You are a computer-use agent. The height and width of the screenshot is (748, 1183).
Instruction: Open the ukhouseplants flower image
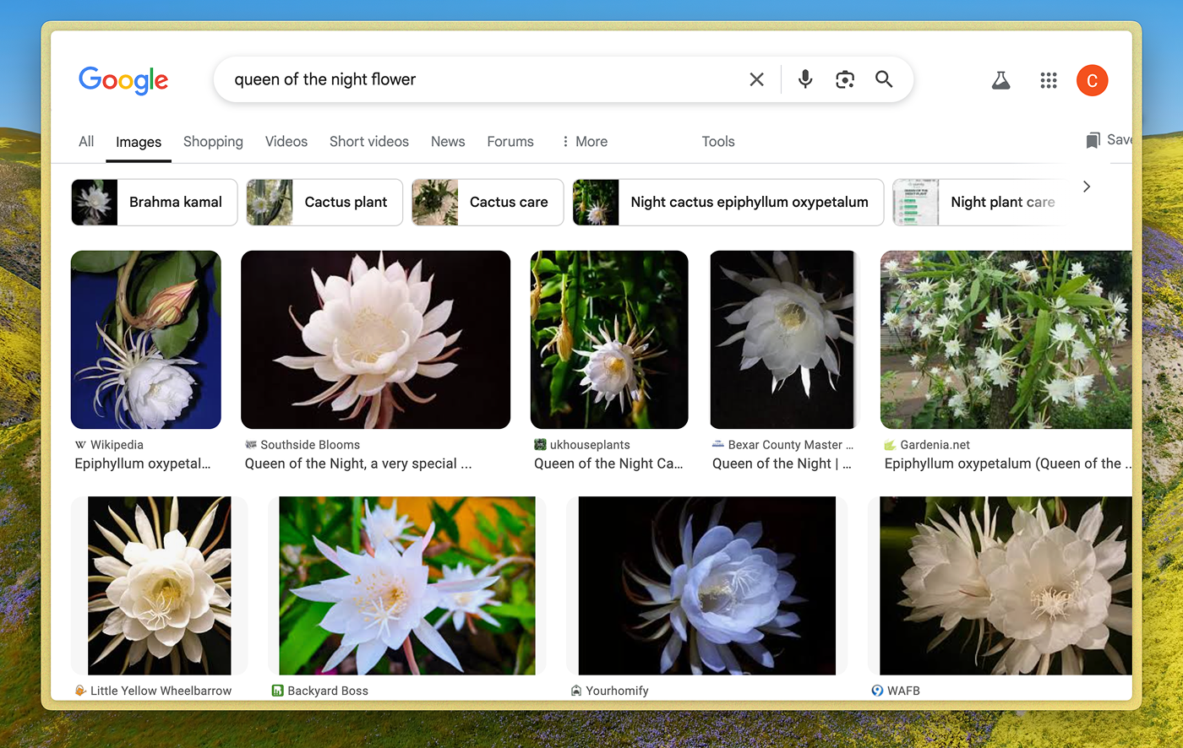pos(609,339)
